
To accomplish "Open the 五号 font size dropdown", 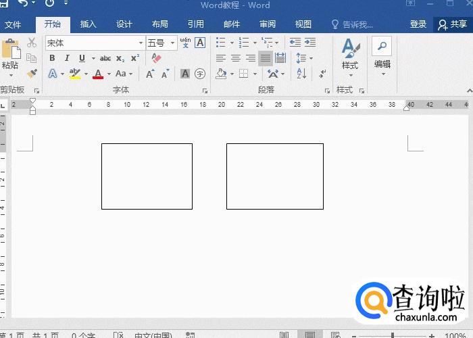I will [173, 43].
